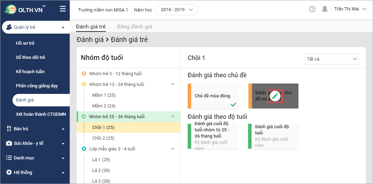373x184 pixels.
Task: Collapse the Nhóm trẻ 13 - 24 tháng tuổi group
Action: tap(173, 84)
